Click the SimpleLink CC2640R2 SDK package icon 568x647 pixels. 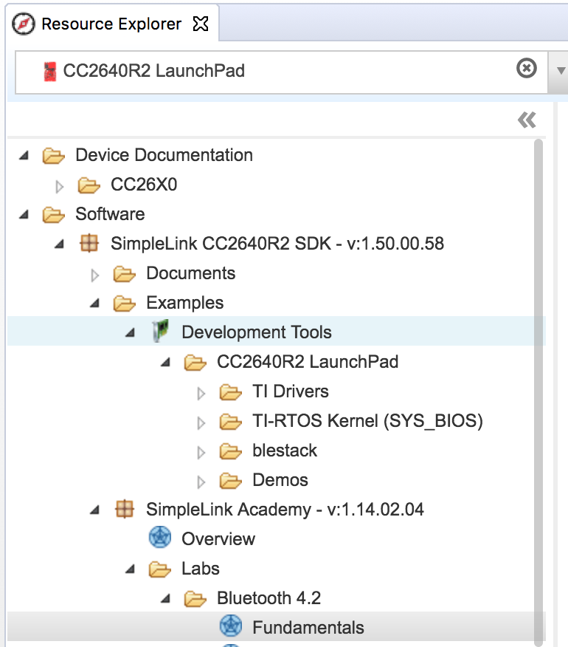[89, 243]
